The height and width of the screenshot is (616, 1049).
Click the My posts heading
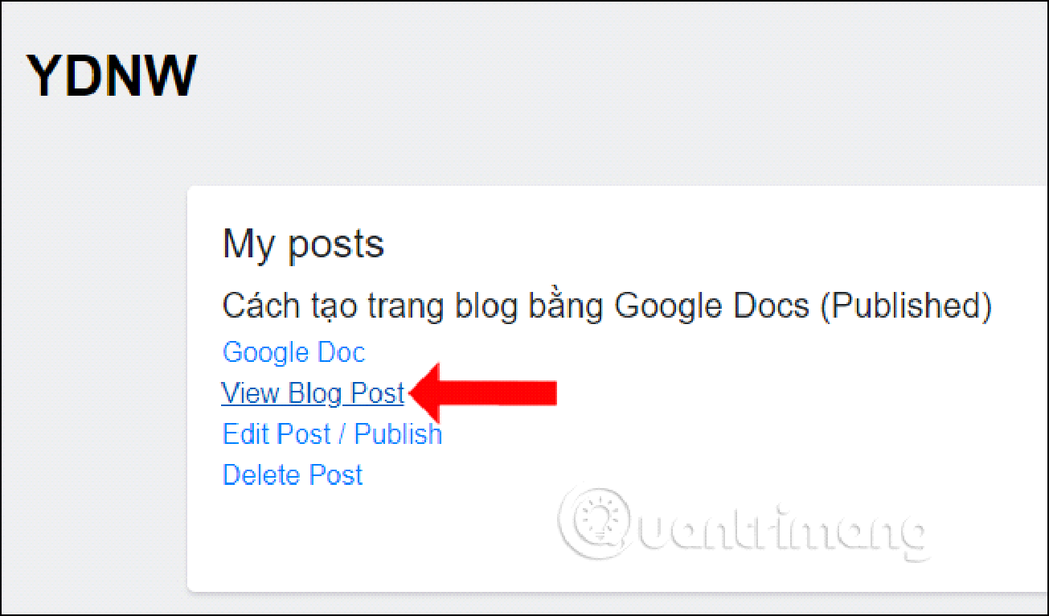(x=303, y=243)
